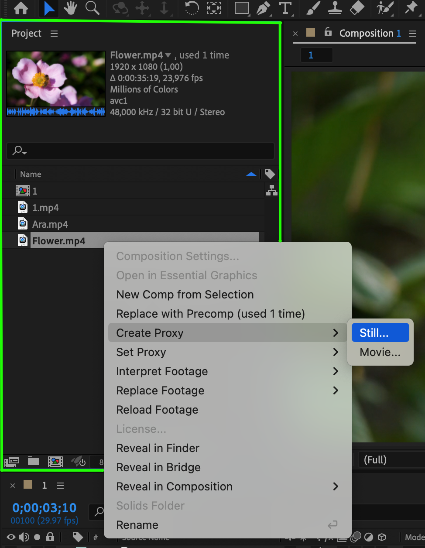The image size is (425, 548).
Task: Toggle the timeline video eye column header
Action: (x=11, y=537)
